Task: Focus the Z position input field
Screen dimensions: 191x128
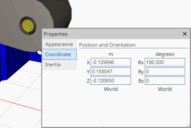Action: click(x=111, y=80)
